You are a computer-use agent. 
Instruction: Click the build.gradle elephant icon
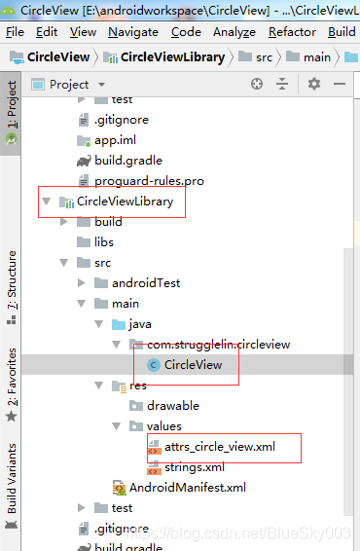pos(84,161)
